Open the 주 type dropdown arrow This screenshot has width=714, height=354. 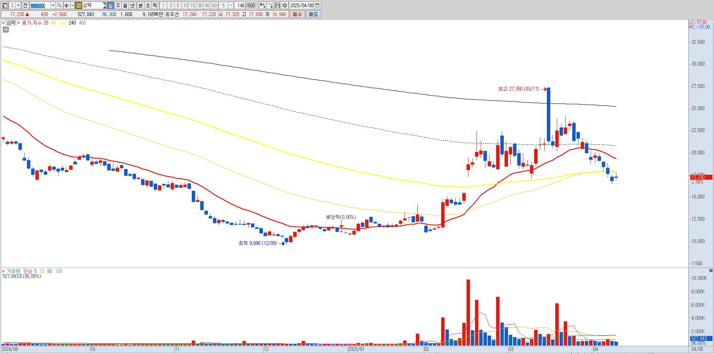pos(18,5)
